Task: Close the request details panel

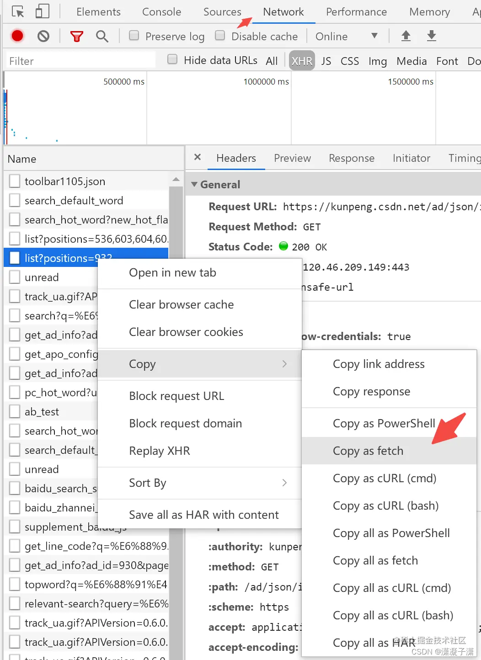Action: click(x=198, y=157)
